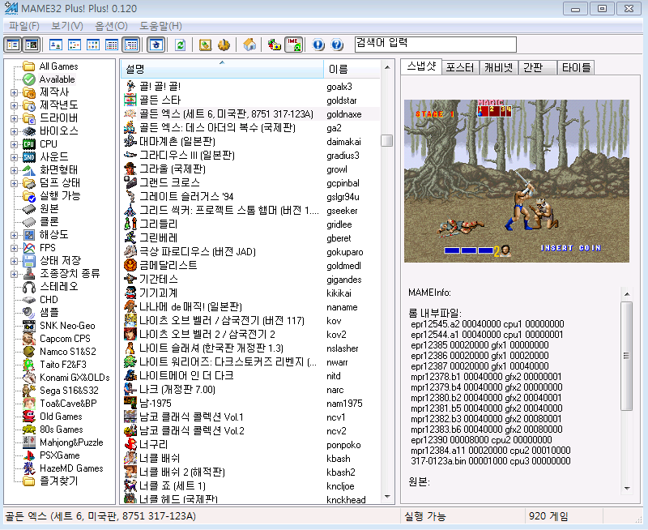Open the 파일(F) menu
This screenshot has height=530, width=648.
point(24,26)
